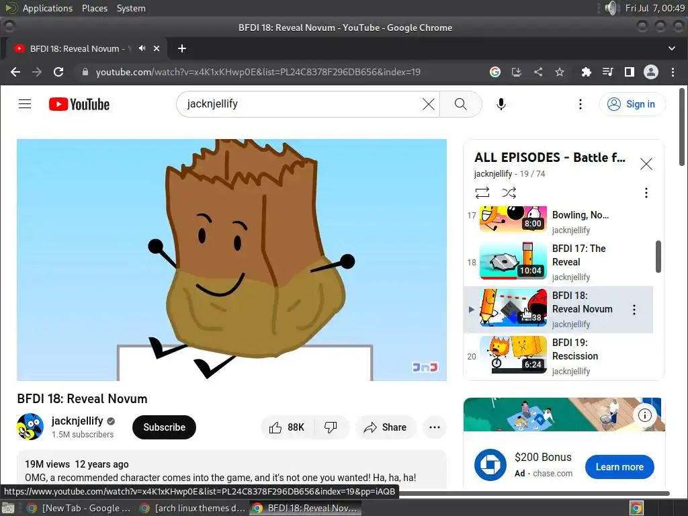Screen dimensions: 688x516
Task: Click the Chase ad banner image
Action: click(564, 415)
